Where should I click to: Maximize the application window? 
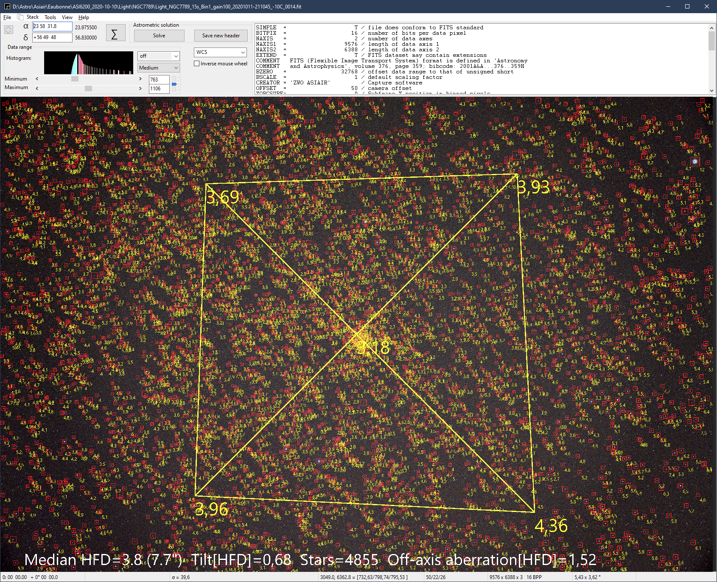coord(687,6)
